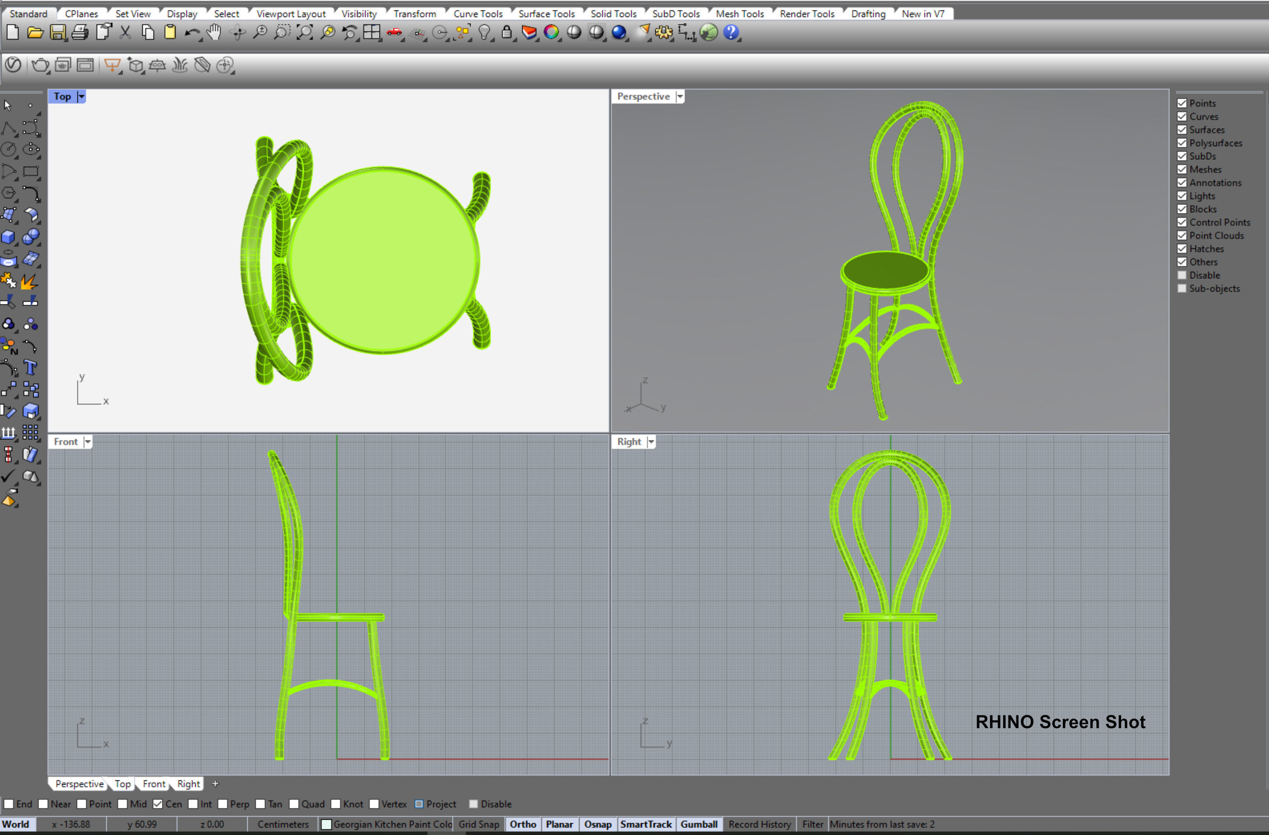Open the Right viewport title dropdown
Screen dimensions: 1269x835
(650, 442)
